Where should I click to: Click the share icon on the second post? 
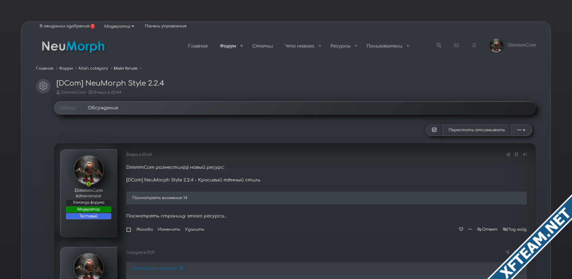[508, 252]
